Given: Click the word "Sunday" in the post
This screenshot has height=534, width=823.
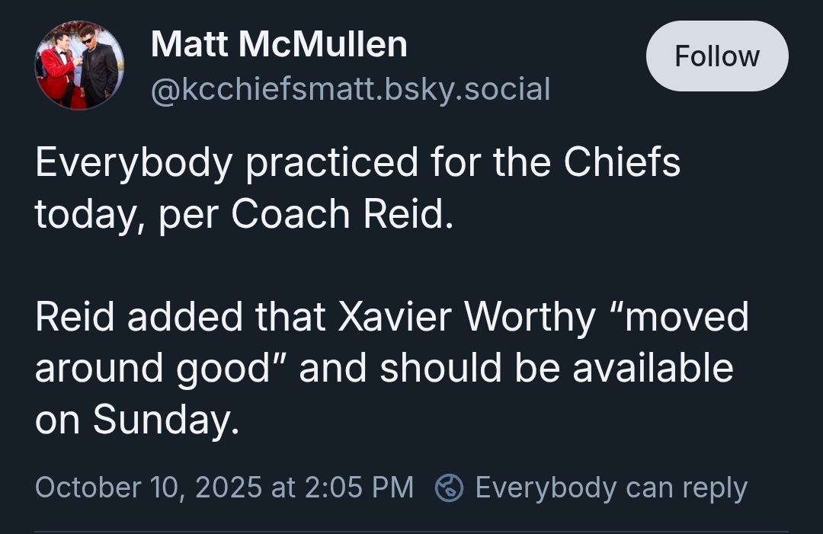Looking at the screenshot, I should (x=162, y=420).
